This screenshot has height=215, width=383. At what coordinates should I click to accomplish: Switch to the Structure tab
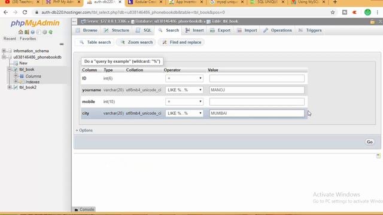click(x=116, y=30)
